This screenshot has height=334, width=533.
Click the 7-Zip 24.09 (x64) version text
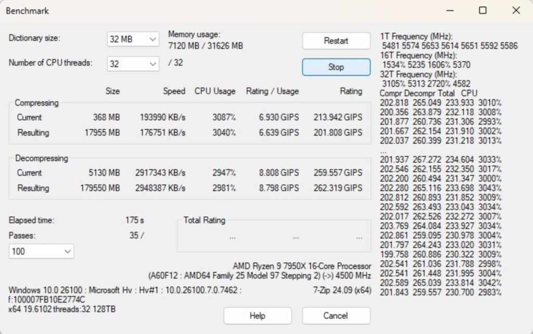coord(342,290)
